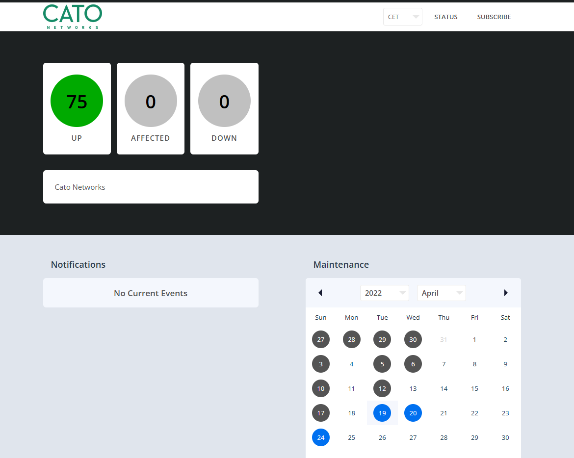
Task: Click the Cato Networks logo
Action: [72, 16]
